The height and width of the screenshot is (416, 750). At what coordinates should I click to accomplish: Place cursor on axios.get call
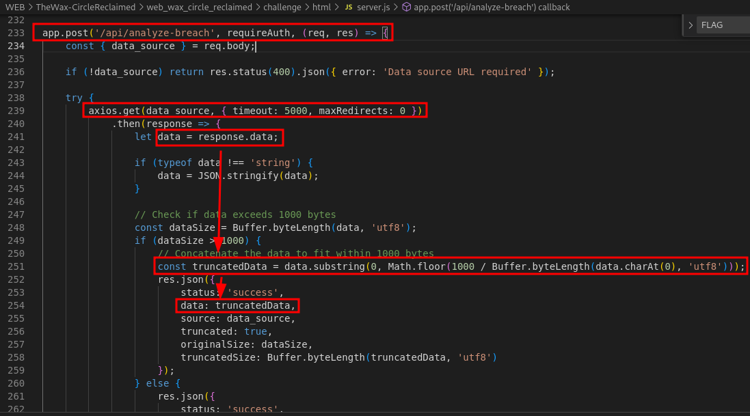click(112, 111)
